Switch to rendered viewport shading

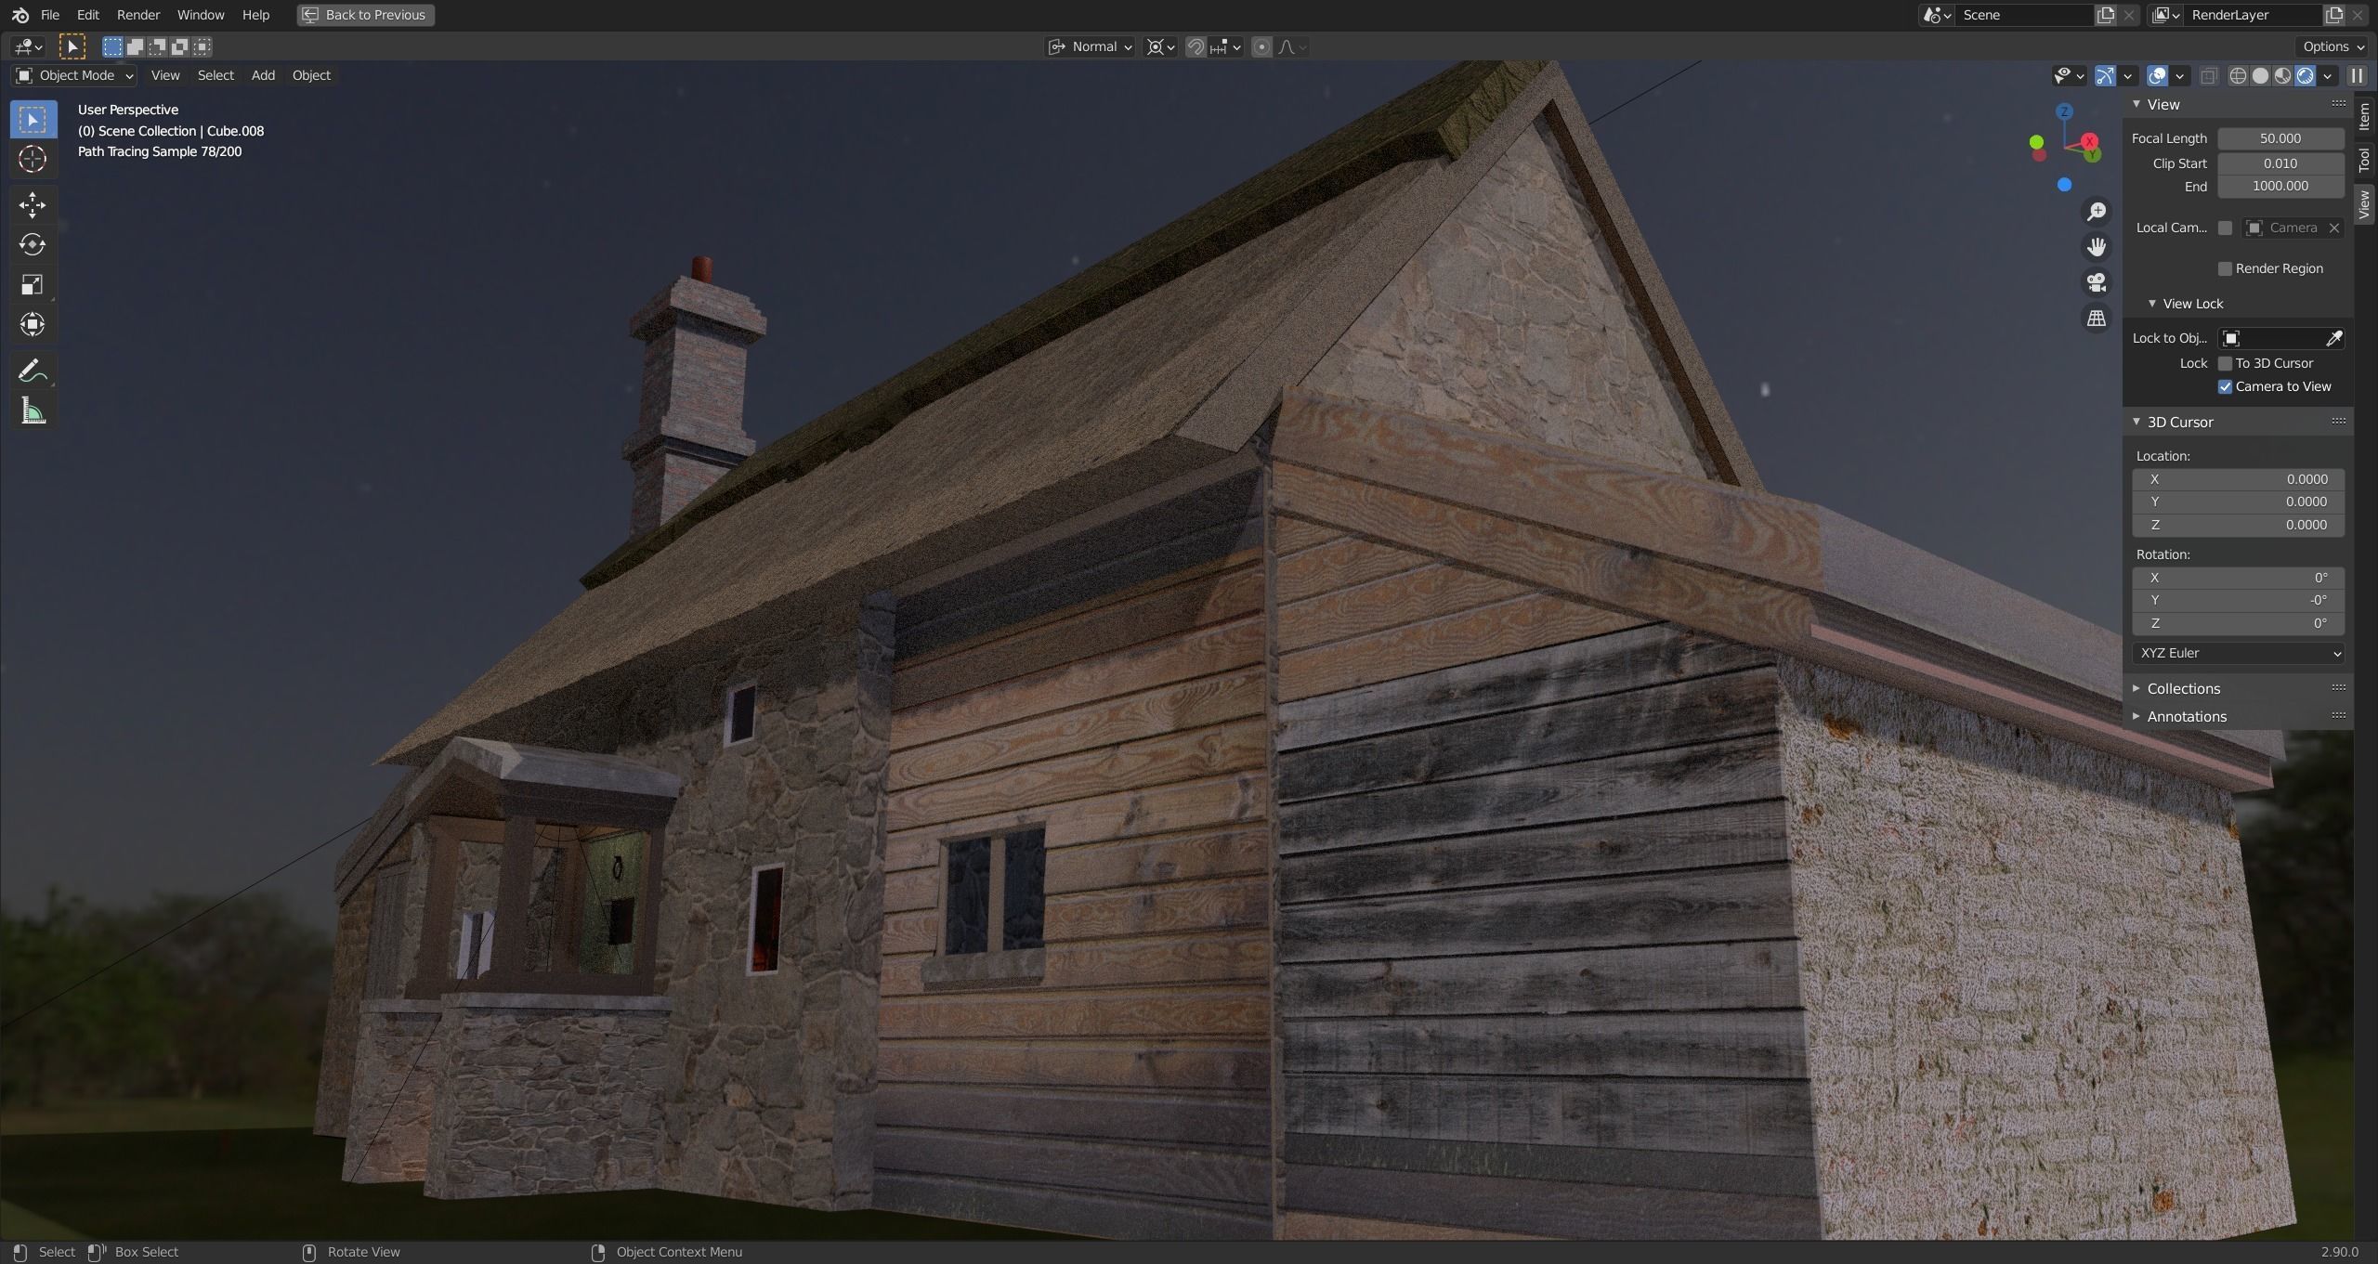[x=2305, y=75]
